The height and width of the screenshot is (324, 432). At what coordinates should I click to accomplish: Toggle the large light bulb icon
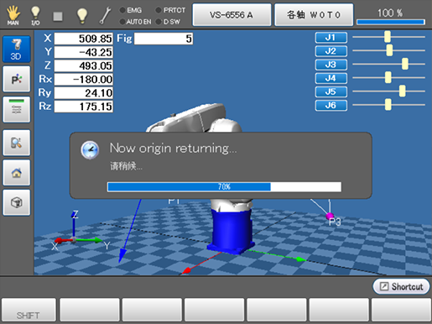(82, 15)
